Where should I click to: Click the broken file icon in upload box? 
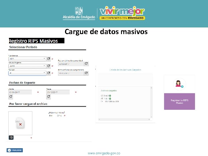pos(20,123)
